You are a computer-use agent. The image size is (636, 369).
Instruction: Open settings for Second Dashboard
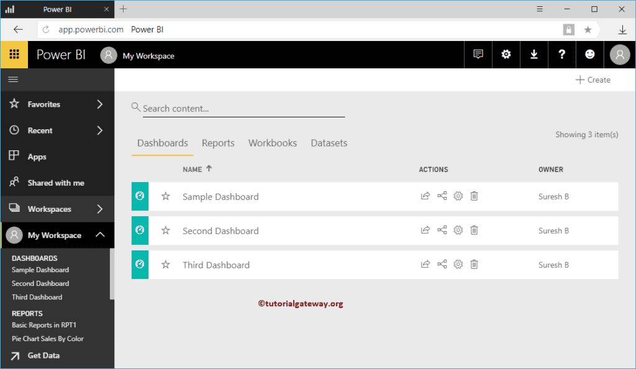click(x=458, y=230)
